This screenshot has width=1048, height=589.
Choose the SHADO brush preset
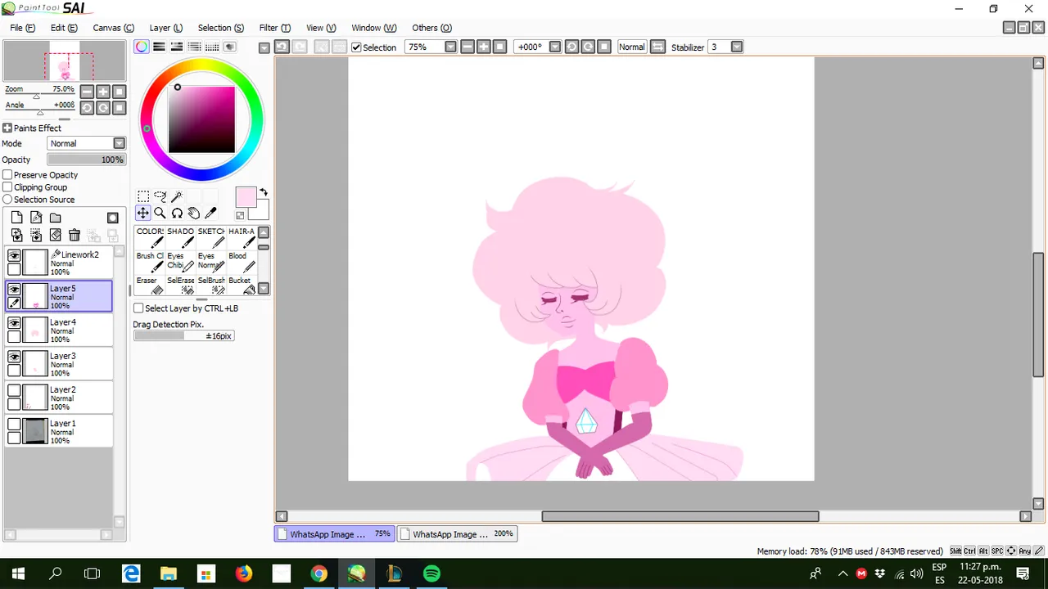click(181, 237)
